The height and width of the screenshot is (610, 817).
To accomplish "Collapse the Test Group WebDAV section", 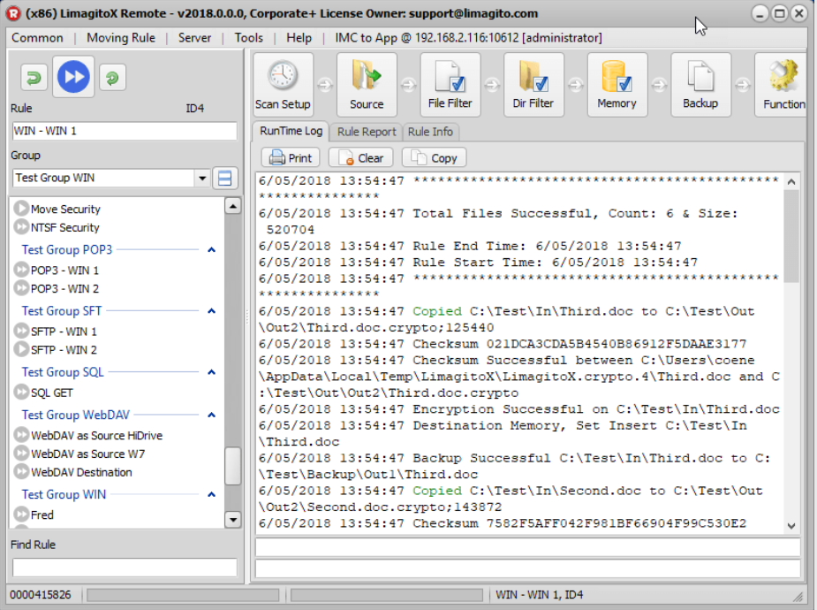I will coord(210,415).
